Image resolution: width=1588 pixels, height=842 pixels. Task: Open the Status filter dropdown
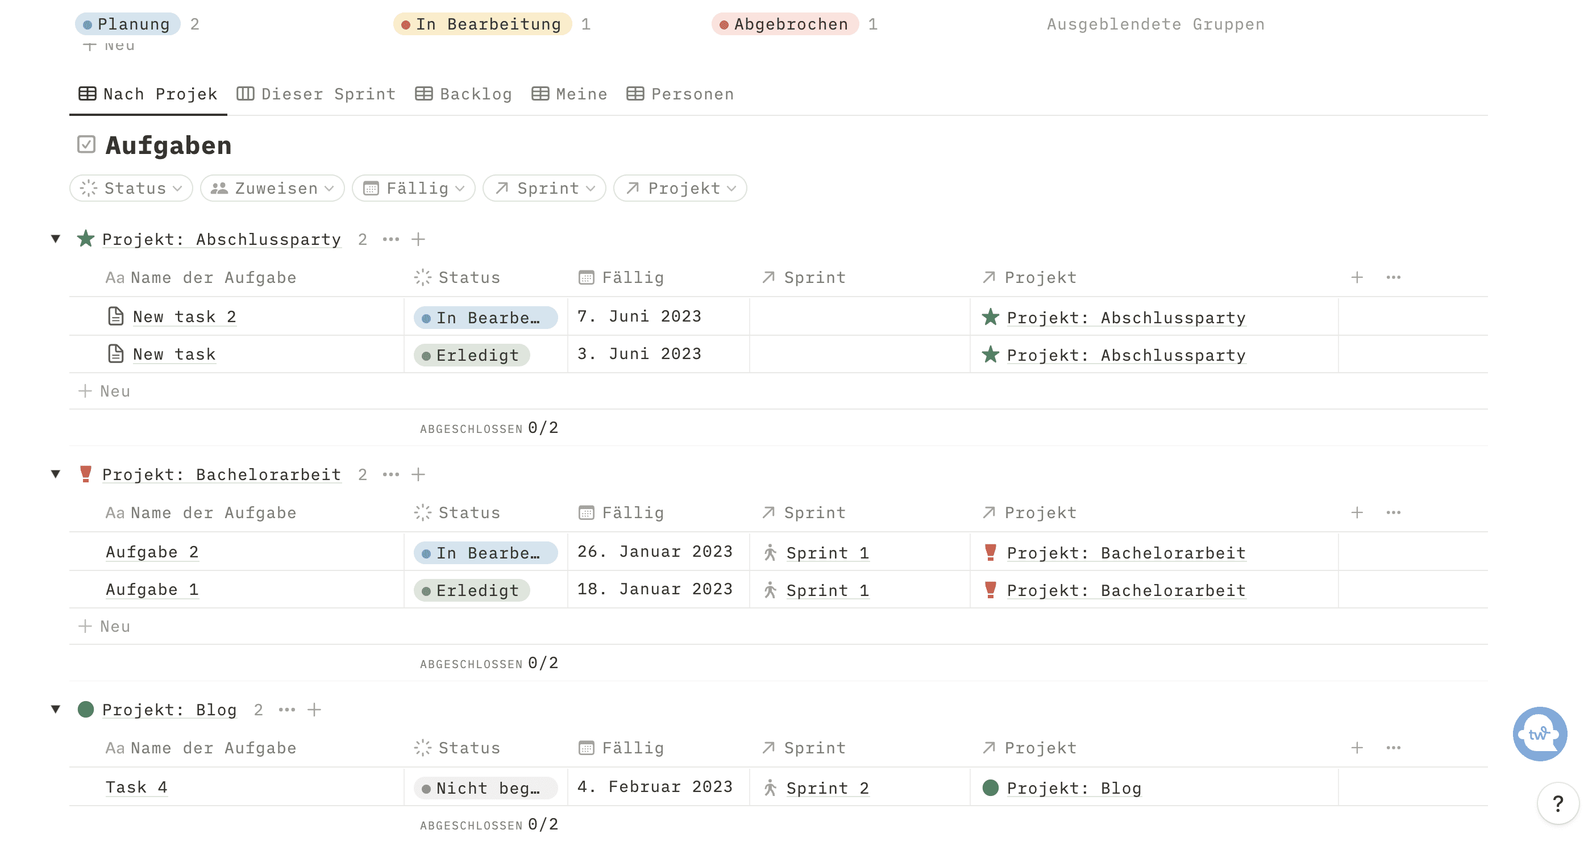pos(131,188)
